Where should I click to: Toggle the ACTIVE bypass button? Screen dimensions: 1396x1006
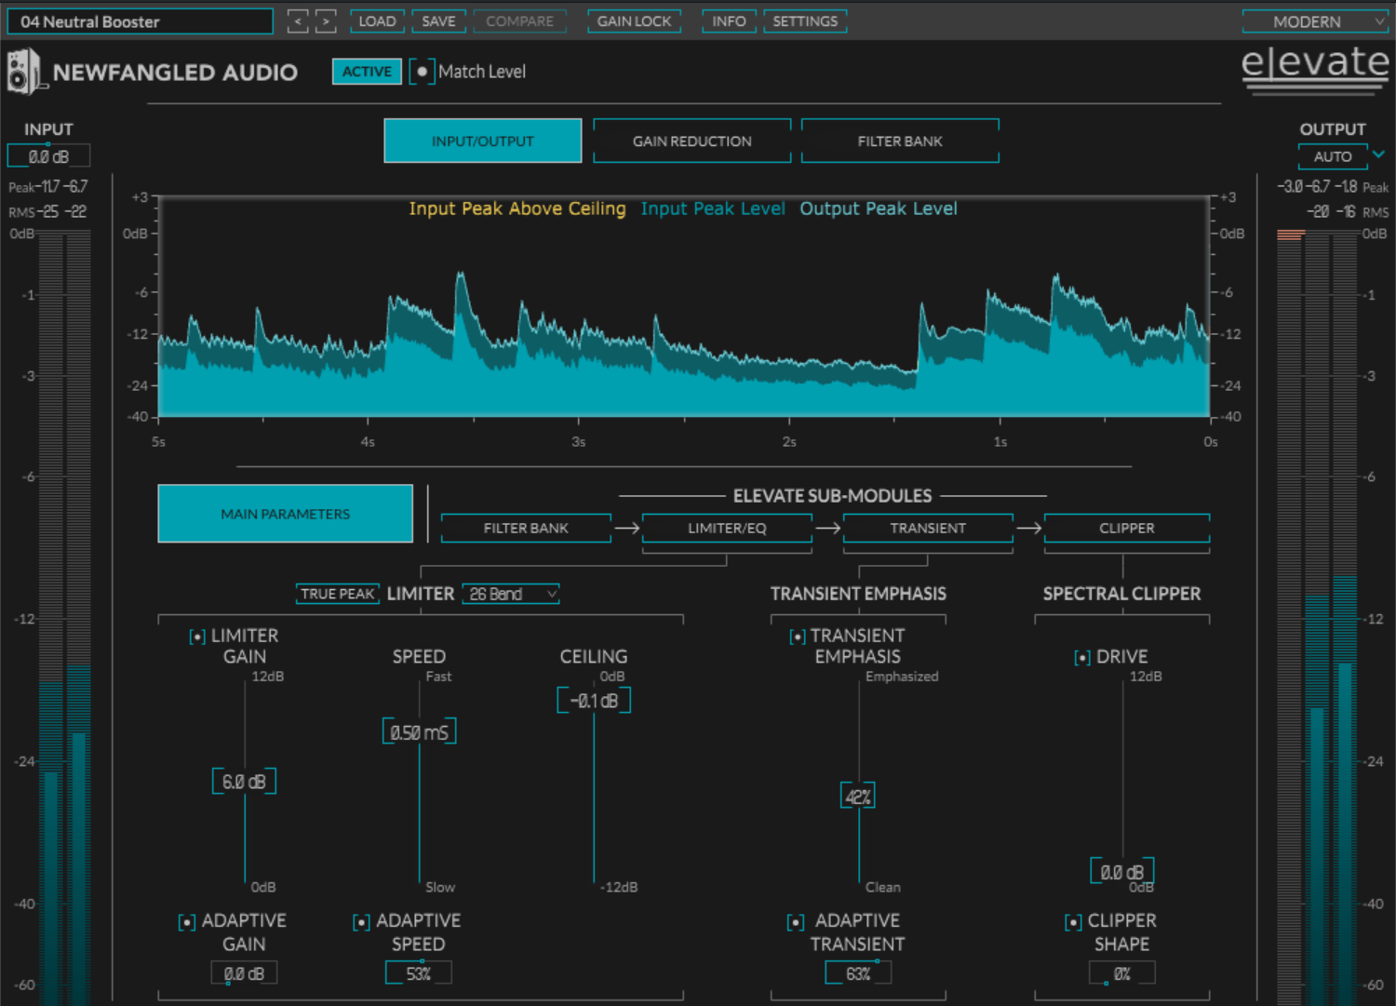[x=367, y=72]
